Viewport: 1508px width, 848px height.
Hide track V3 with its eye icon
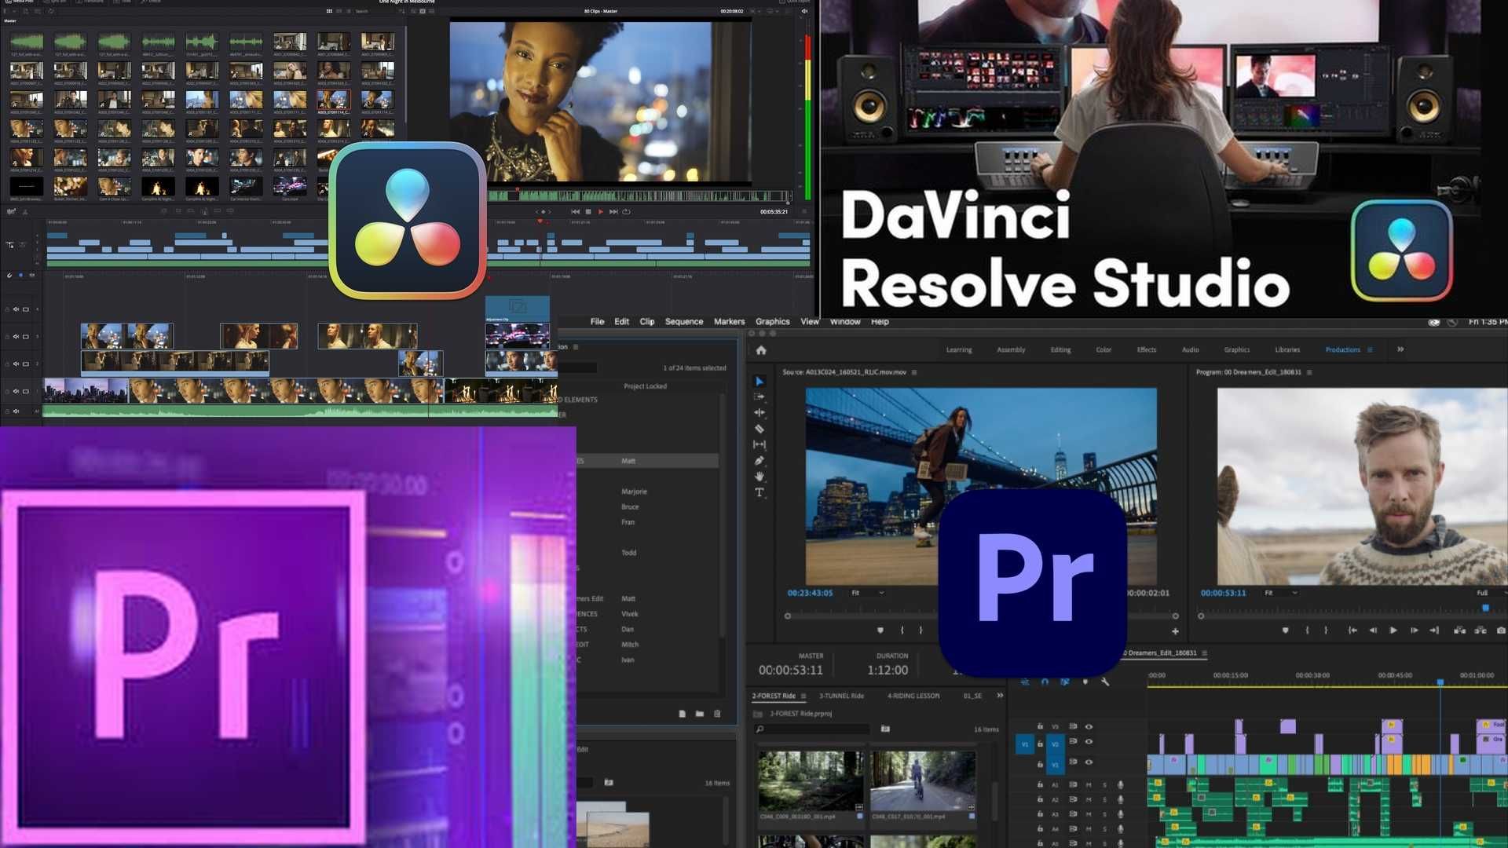coord(1089,726)
